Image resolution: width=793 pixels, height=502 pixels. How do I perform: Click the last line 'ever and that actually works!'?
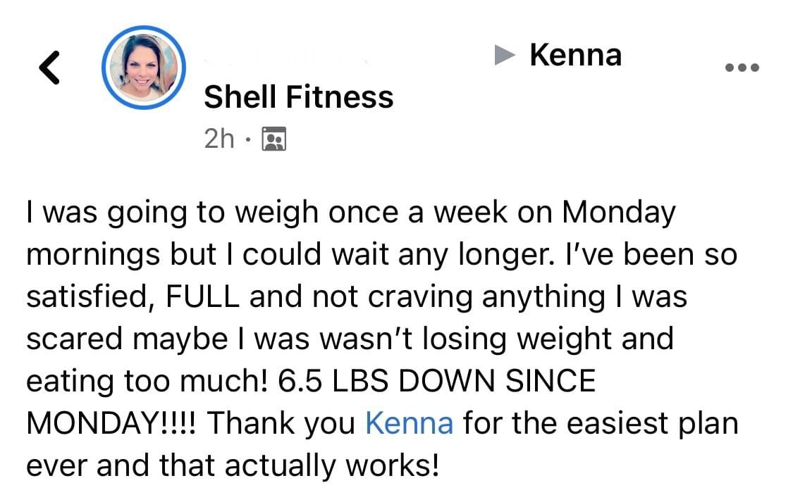(x=233, y=465)
